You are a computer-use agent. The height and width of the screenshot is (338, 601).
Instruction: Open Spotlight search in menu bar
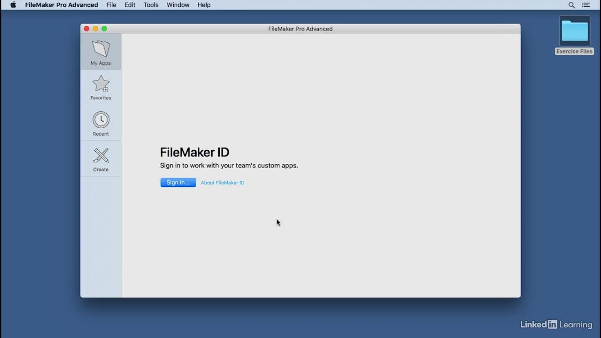(571, 5)
